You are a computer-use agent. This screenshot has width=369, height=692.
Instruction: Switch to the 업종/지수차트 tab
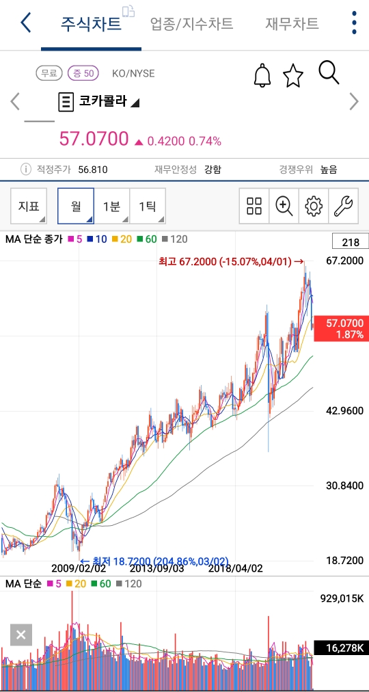click(192, 23)
